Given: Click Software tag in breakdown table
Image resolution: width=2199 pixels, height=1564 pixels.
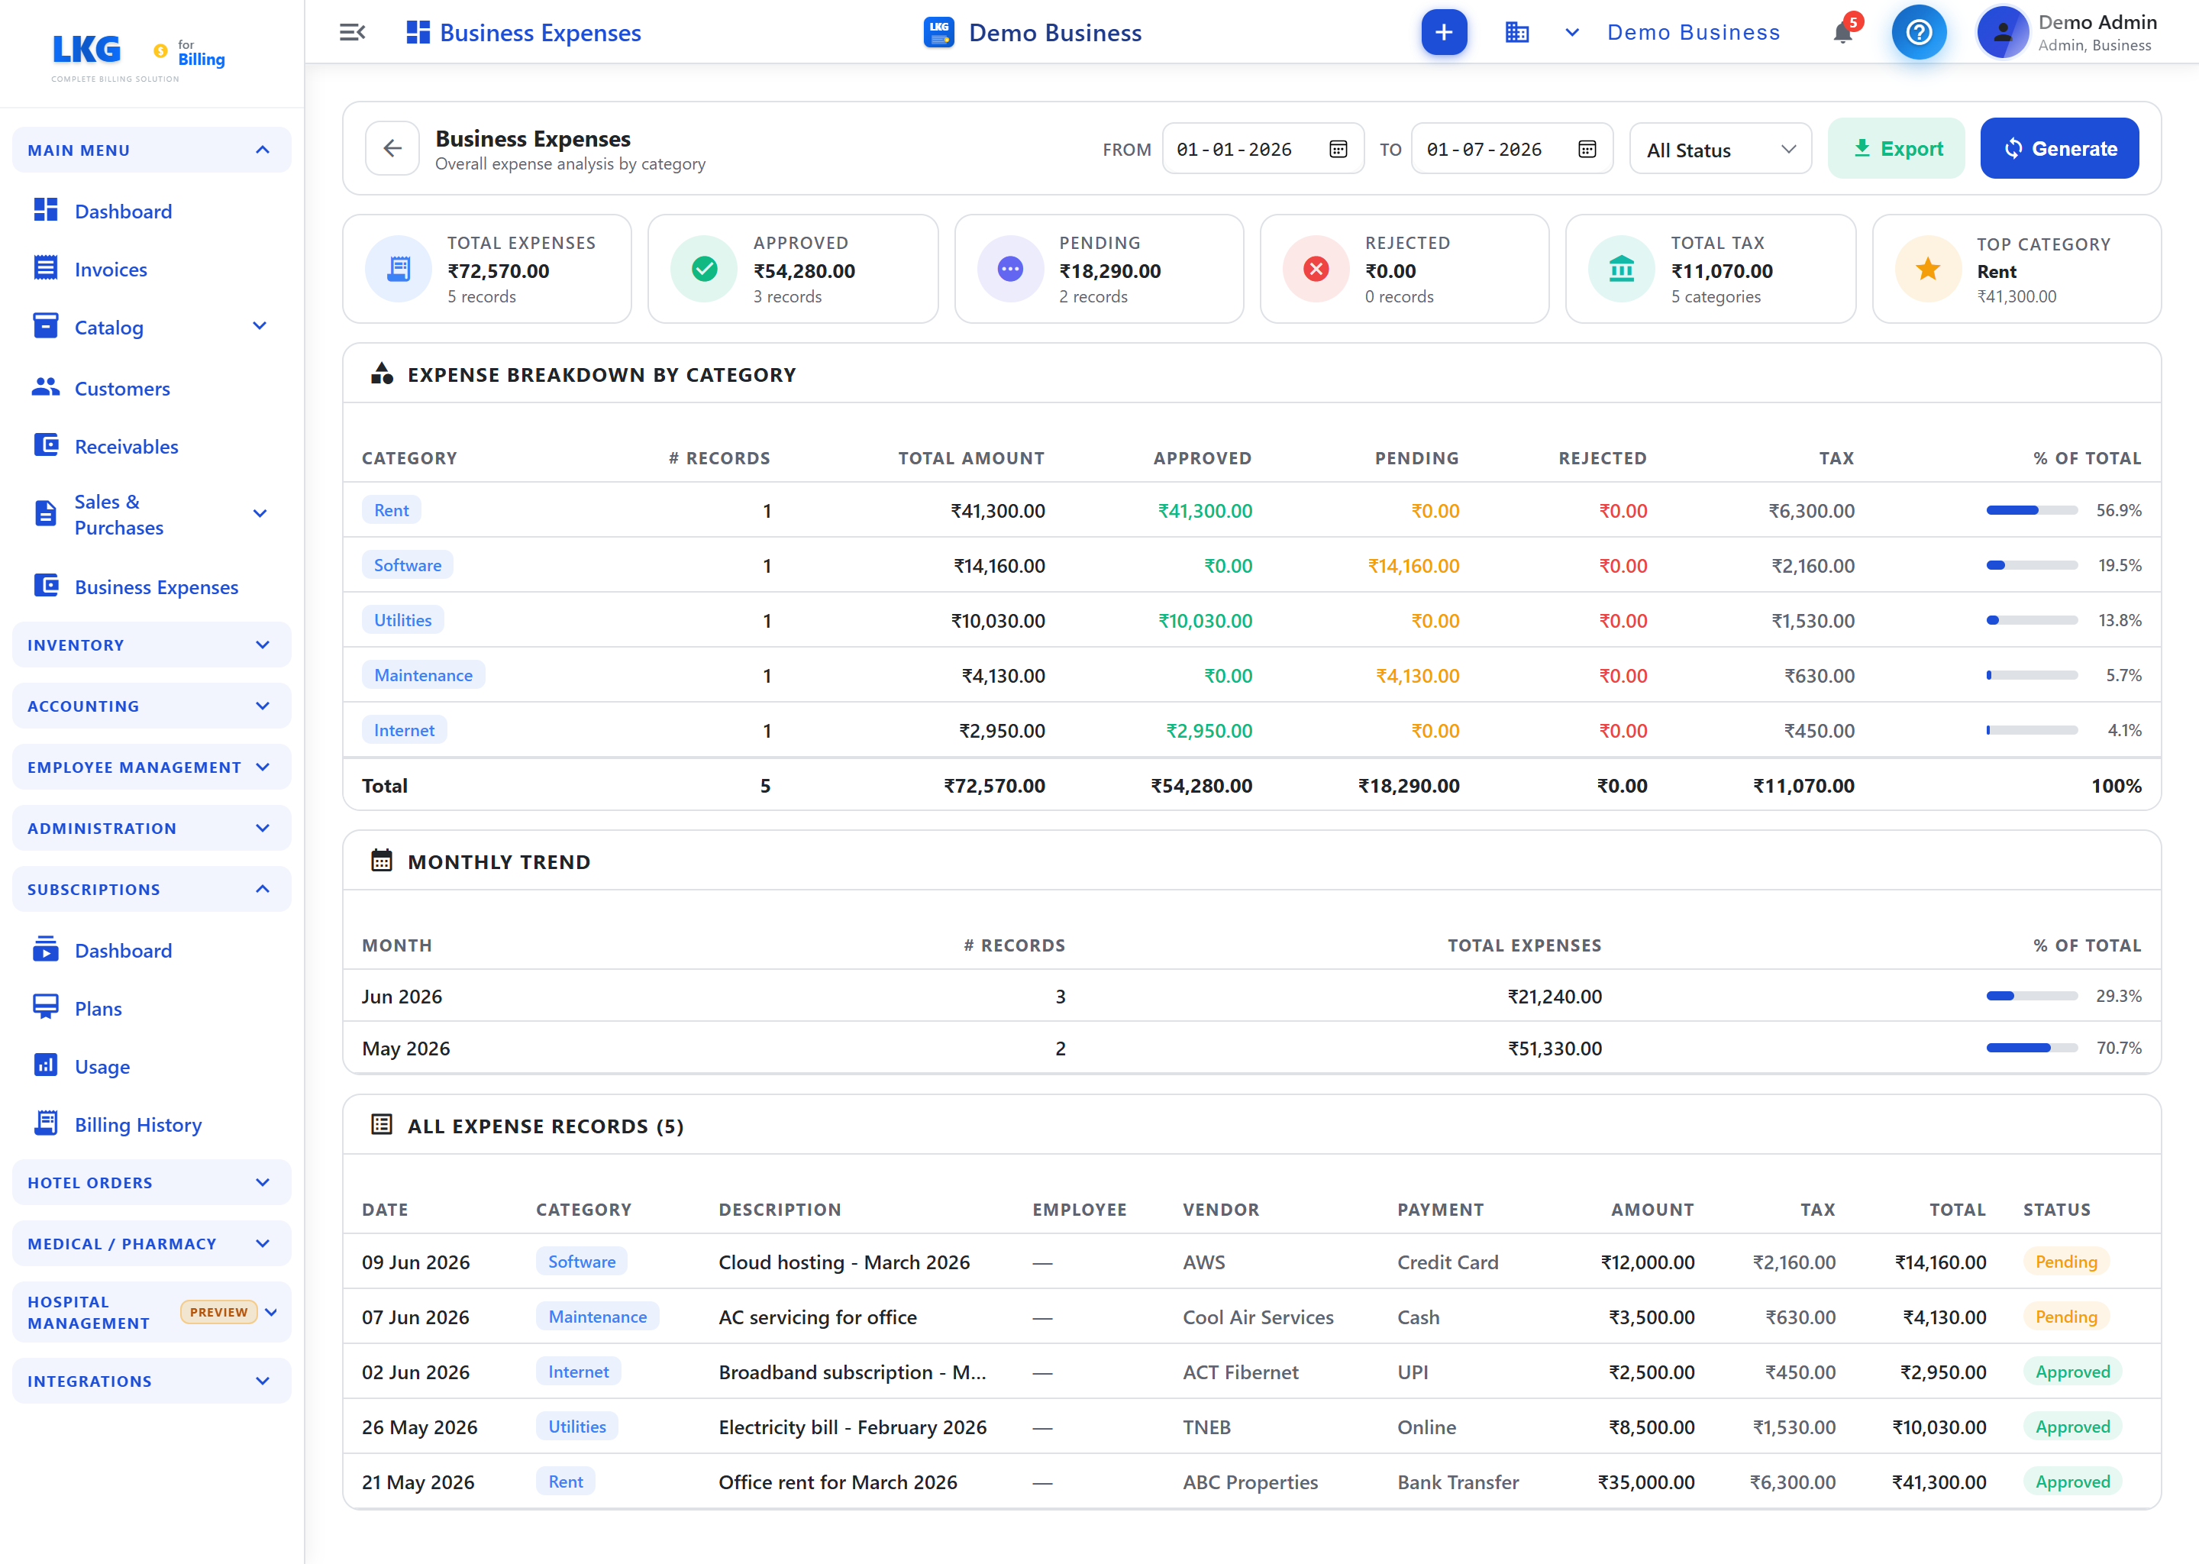Looking at the screenshot, I should point(407,565).
